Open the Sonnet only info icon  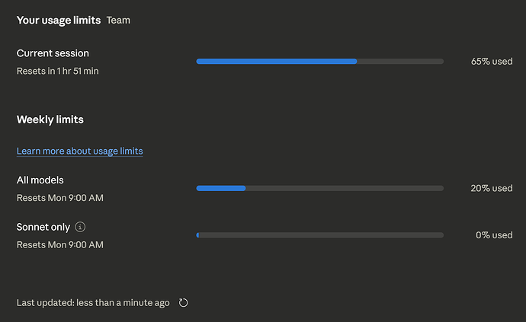pyautogui.click(x=80, y=227)
